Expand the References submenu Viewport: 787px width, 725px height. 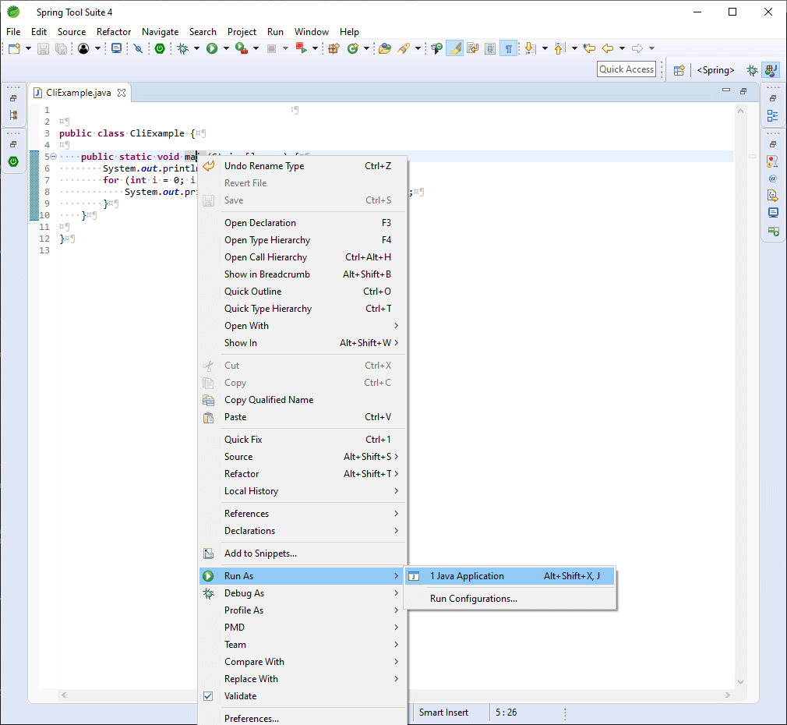302,514
